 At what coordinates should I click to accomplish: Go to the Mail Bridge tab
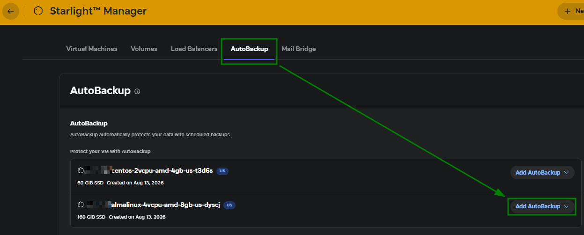pos(299,49)
